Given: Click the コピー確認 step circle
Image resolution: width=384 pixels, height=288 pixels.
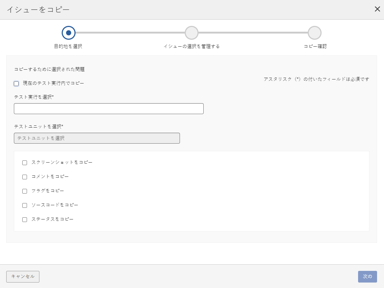Looking at the screenshot, I should pyautogui.click(x=315, y=33).
